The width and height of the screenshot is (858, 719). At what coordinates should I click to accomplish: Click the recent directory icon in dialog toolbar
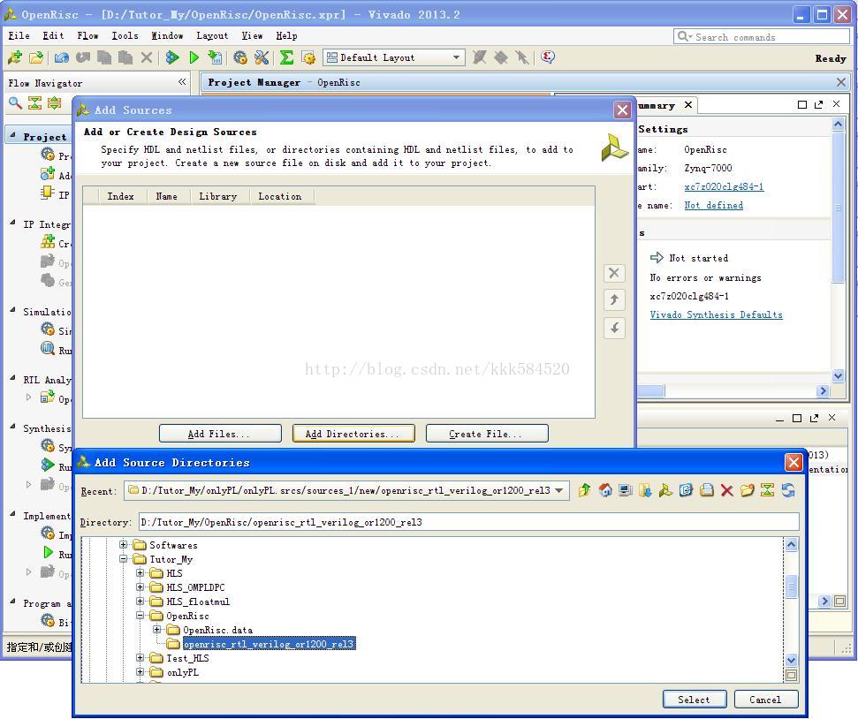[687, 490]
